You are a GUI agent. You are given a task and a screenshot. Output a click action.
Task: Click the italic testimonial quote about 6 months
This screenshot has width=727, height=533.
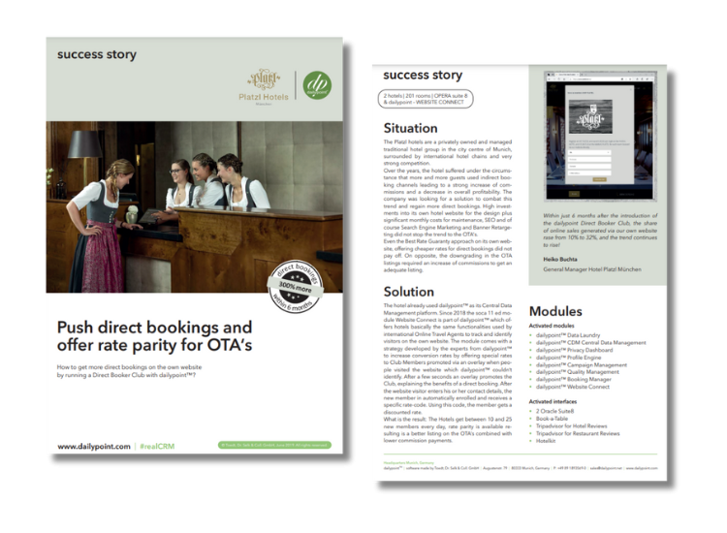600,230
